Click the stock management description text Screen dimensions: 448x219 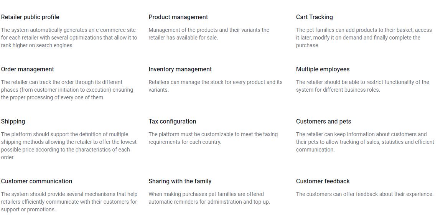[216, 86]
